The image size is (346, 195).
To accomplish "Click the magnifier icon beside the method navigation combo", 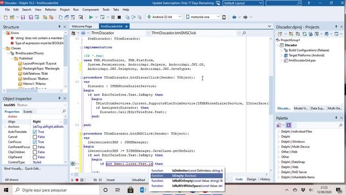I will [244, 33].
